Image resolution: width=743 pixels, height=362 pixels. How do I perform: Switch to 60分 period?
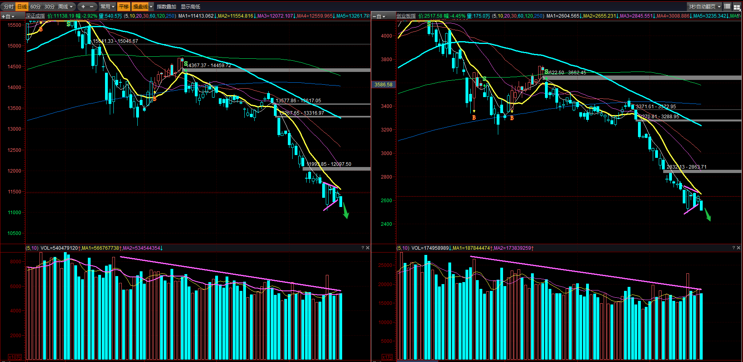point(36,6)
